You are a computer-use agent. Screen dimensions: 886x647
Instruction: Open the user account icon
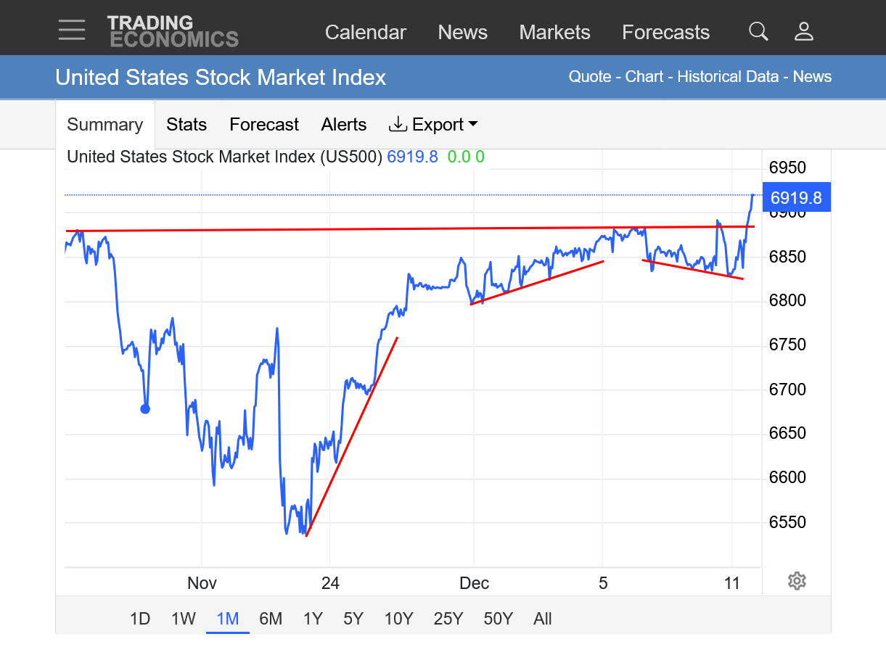point(803,31)
